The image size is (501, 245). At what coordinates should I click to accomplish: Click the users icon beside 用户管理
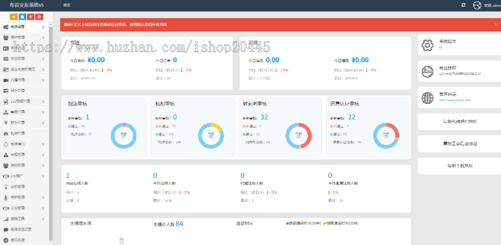[6, 37]
